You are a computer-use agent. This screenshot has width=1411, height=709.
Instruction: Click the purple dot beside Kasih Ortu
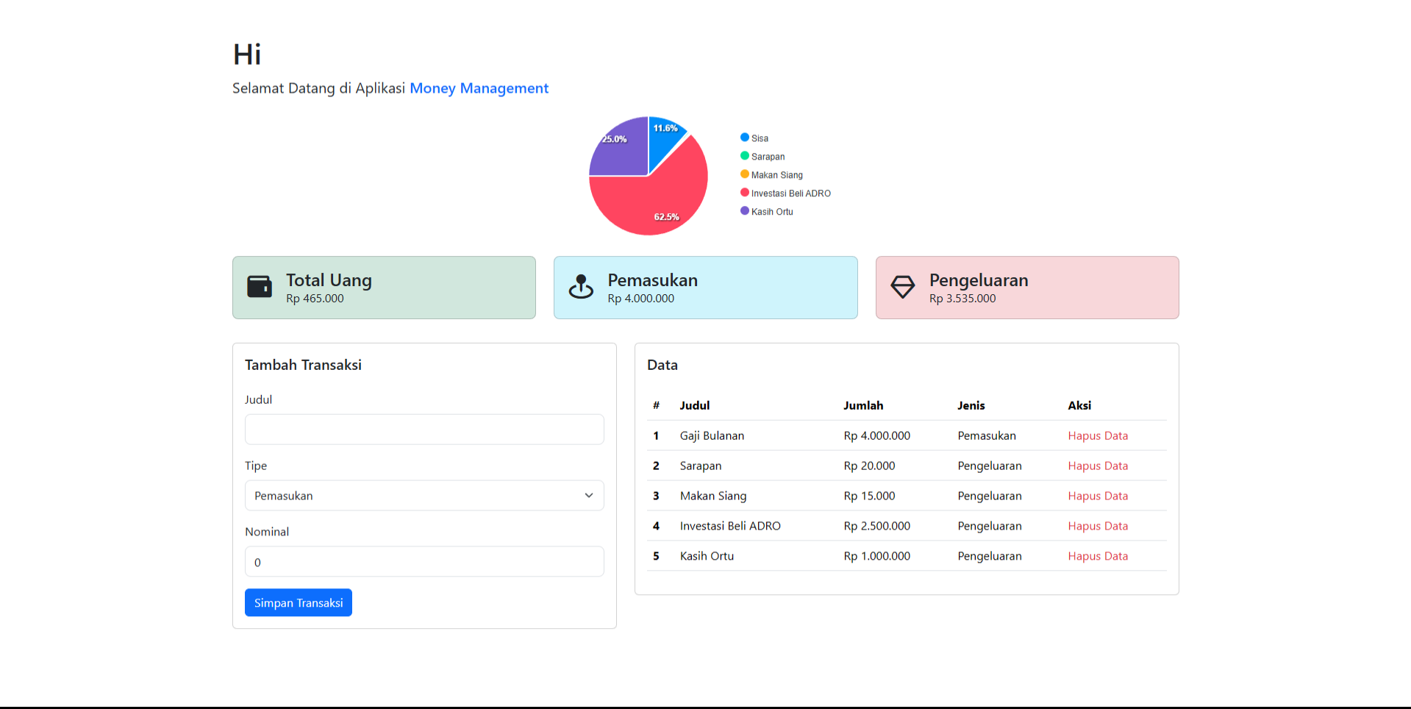[x=744, y=211]
